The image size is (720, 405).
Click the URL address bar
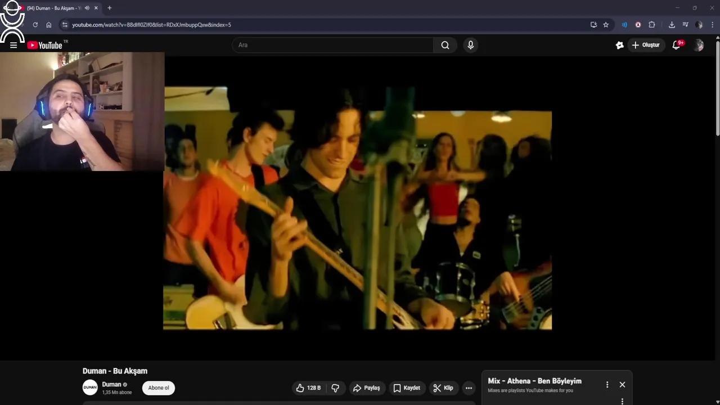click(326, 25)
